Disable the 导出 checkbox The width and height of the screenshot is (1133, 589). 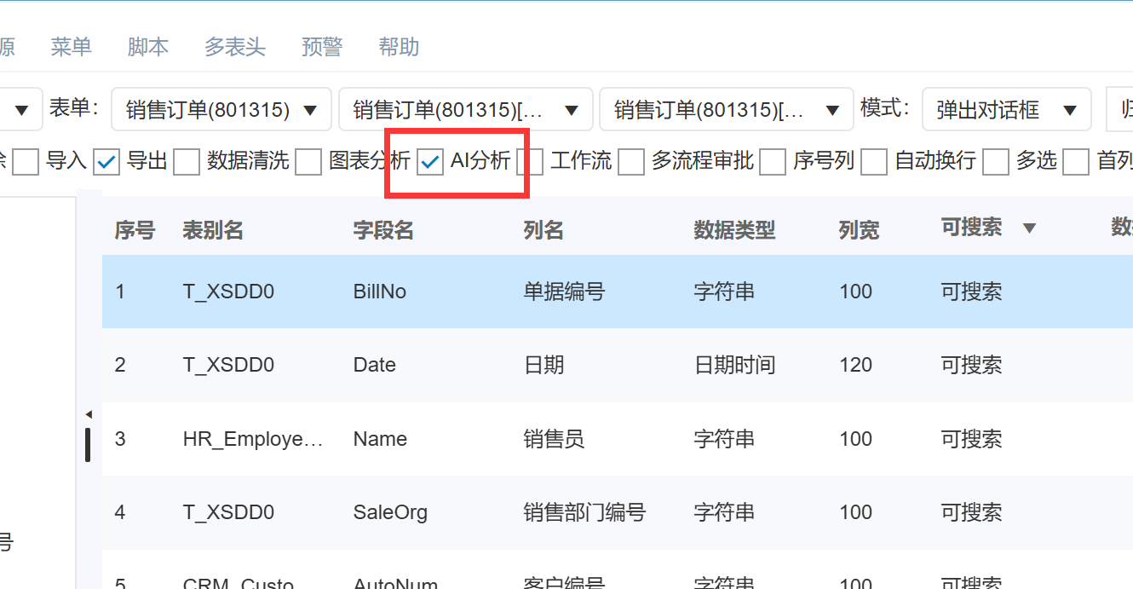click(x=107, y=162)
